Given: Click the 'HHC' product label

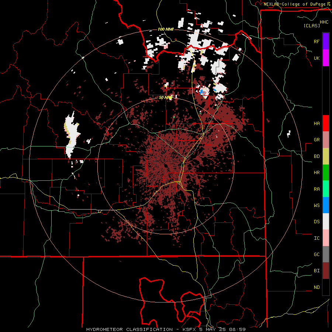Looking at the screenshot, I should point(324,22).
